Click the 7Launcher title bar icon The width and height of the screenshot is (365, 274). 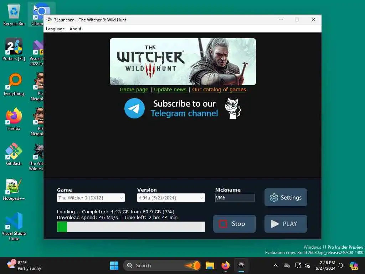[49, 20]
